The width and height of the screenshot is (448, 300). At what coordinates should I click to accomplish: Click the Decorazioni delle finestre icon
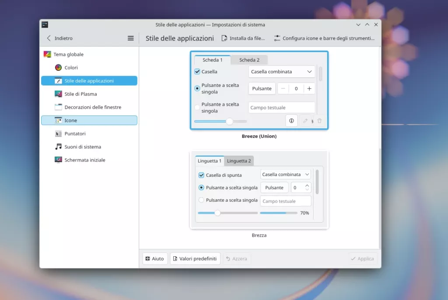tap(58, 107)
